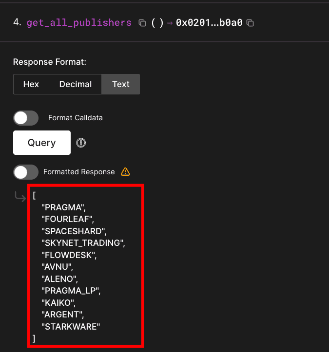Select the Hex response format

coord(31,84)
